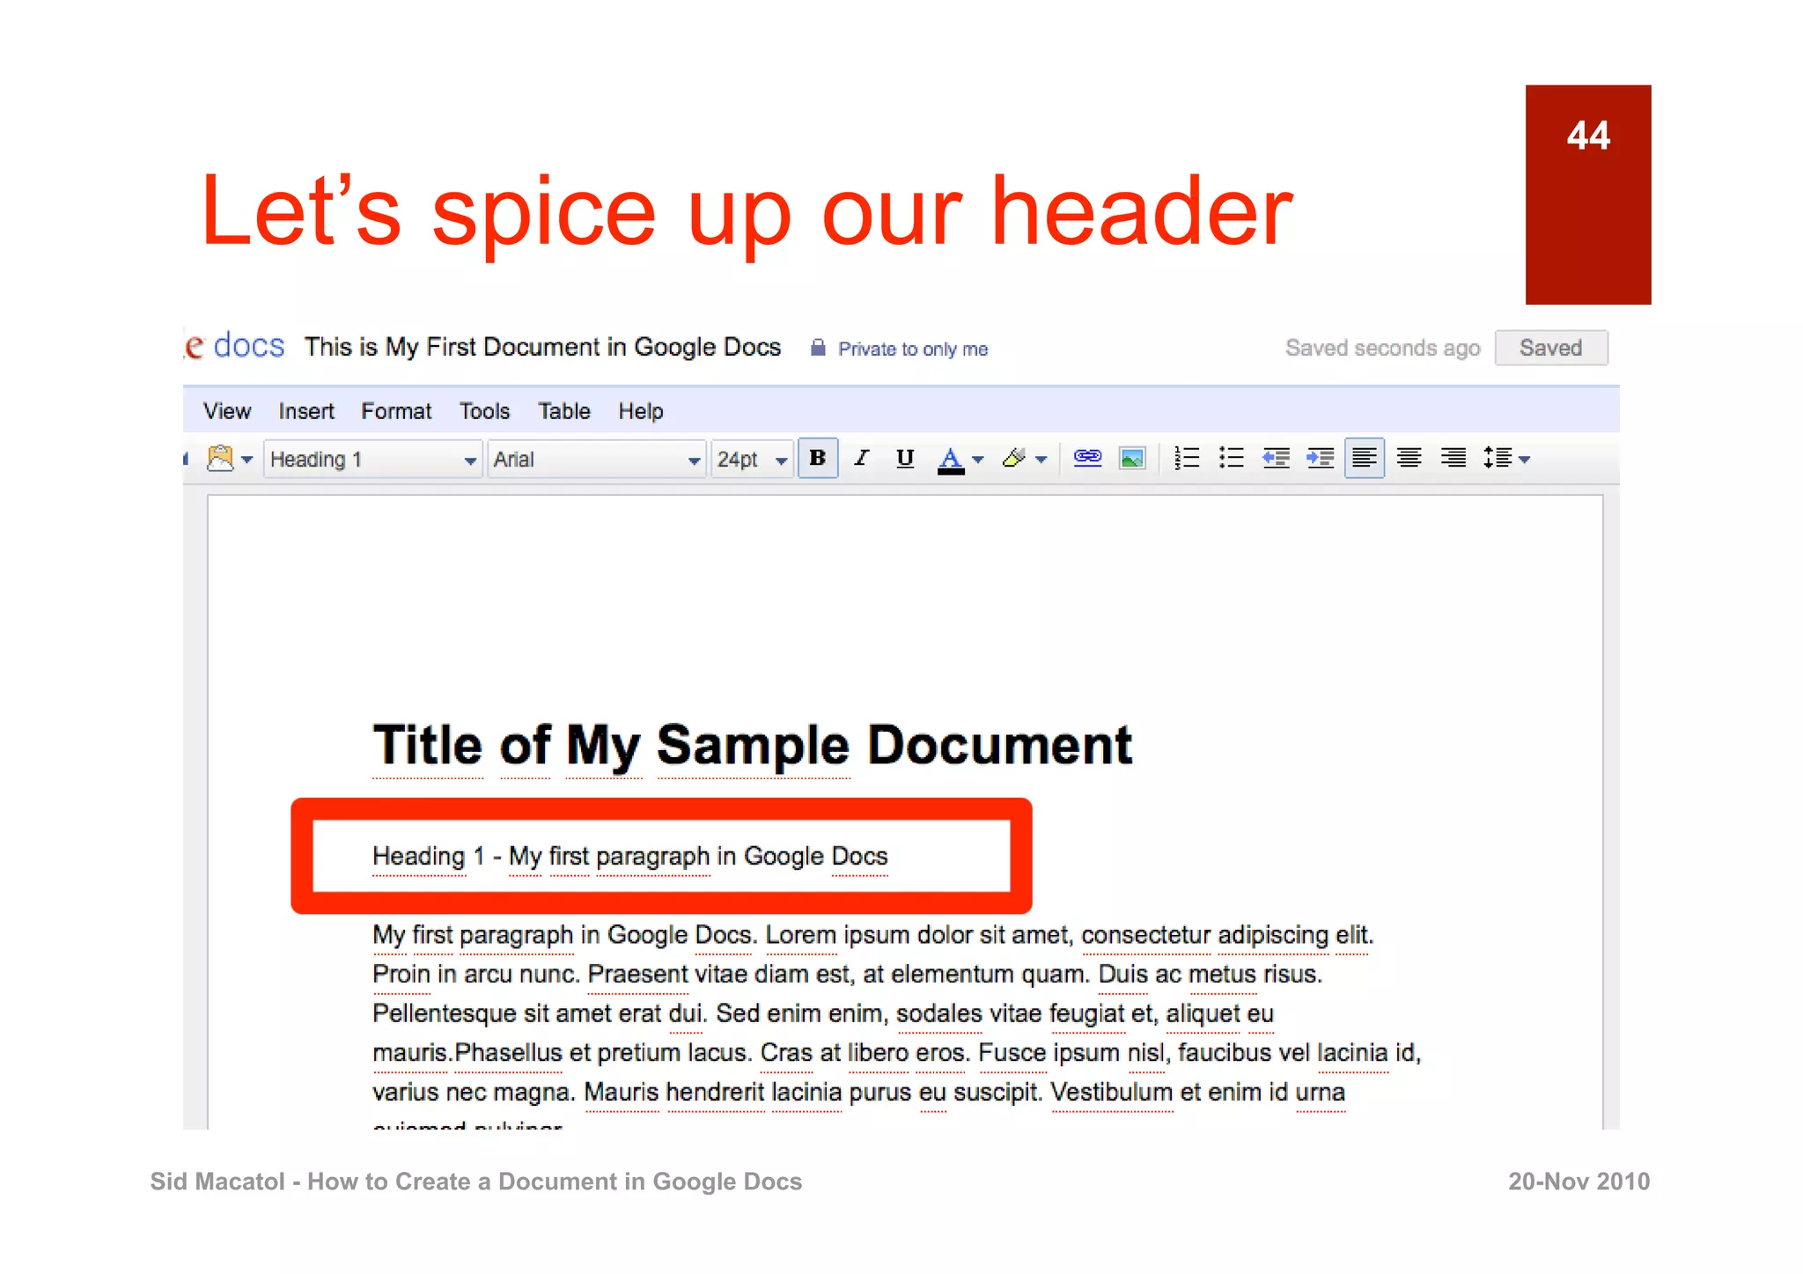Open the Insert menu
This screenshot has height=1274, width=1803.
click(x=306, y=411)
